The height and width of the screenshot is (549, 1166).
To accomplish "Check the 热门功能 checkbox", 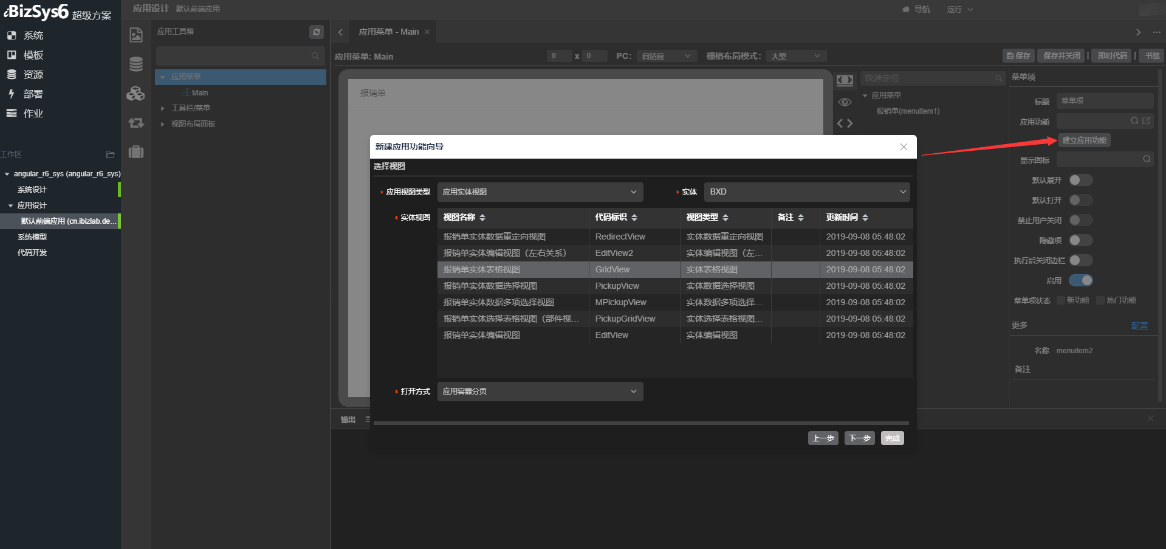I will click(x=1100, y=300).
